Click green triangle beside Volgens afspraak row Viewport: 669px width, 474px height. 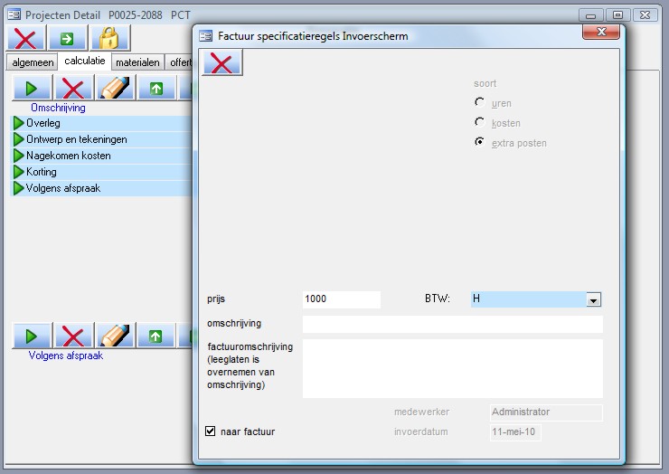pyautogui.click(x=18, y=188)
